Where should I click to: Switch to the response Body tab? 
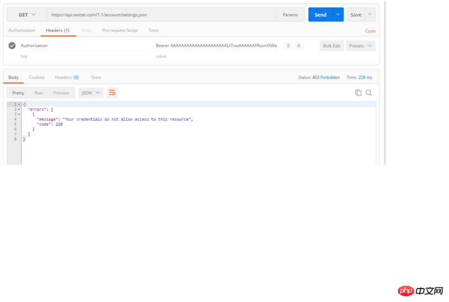click(13, 77)
